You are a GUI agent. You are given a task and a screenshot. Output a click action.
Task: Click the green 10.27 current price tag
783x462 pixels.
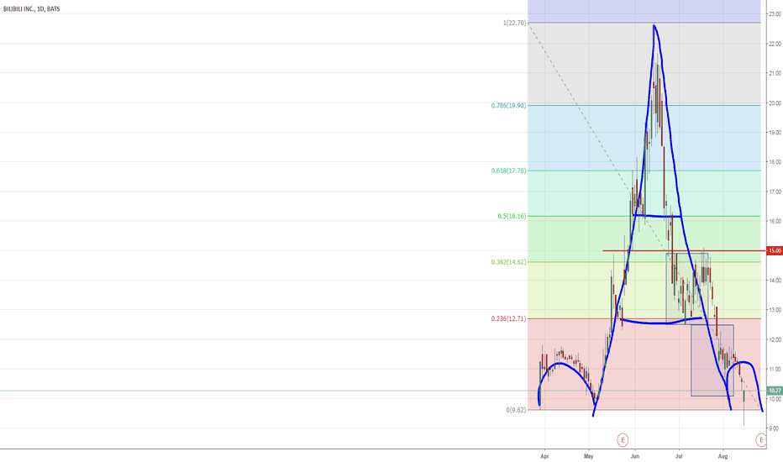[x=775, y=391]
